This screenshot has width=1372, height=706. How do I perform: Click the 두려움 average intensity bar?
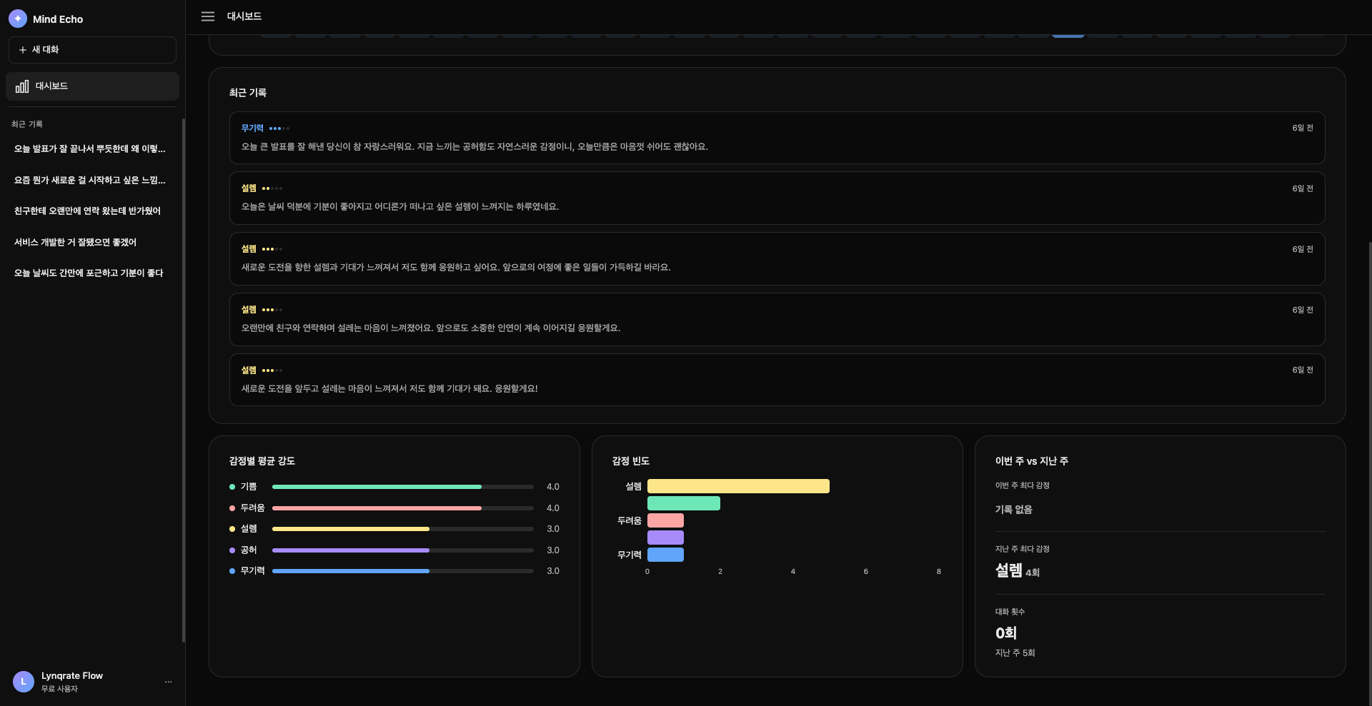(x=402, y=508)
